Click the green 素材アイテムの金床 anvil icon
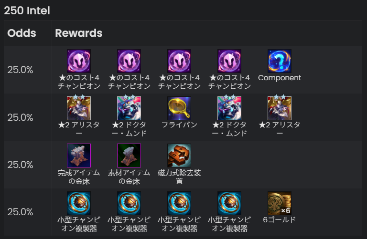This screenshot has width=367, height=239. tap(129, 156)
